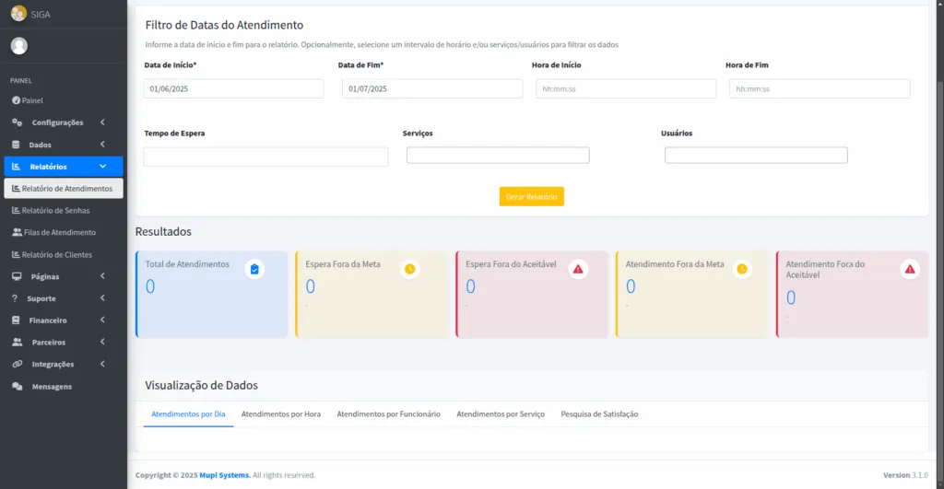Open the user profile avatar

[18, 46]
